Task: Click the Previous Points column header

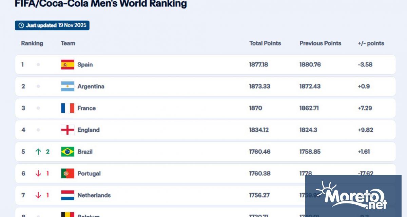Action: (x=320, y=43)
